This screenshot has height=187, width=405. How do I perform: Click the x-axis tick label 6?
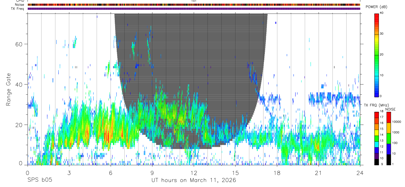[x=110, y=173]
